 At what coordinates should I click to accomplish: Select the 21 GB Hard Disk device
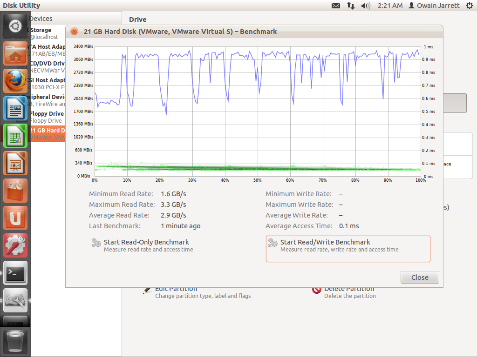[48, 133]
